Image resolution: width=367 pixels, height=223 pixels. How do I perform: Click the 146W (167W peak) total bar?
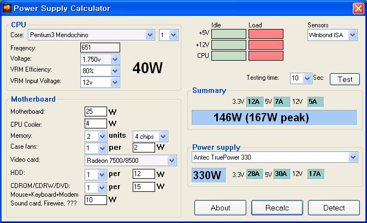[x=274, y=118]
